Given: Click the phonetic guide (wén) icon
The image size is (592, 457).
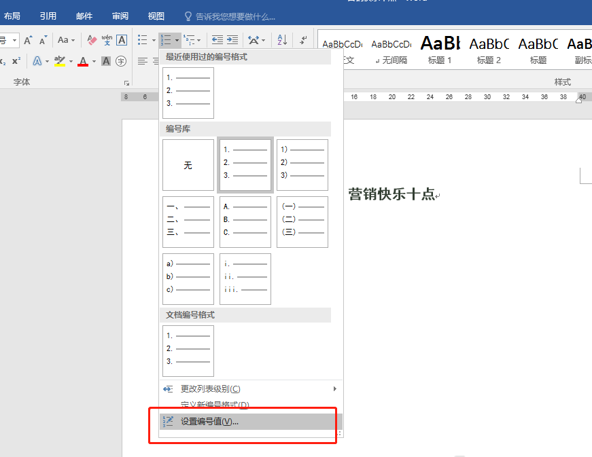Looking at the screenshot, I should (107, 40).
